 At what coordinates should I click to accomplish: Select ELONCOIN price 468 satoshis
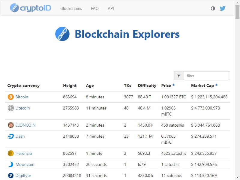coord(172,125)
